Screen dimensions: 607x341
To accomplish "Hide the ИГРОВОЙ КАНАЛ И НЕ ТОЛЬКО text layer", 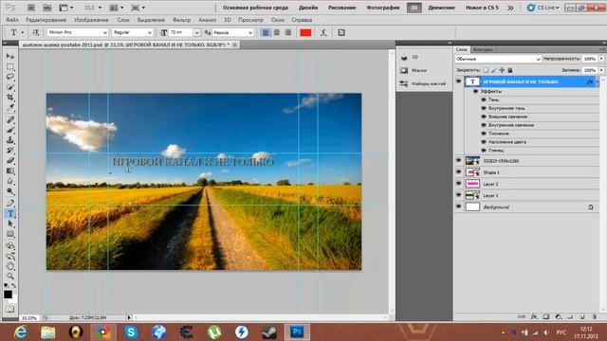I will tap(459, 81).
